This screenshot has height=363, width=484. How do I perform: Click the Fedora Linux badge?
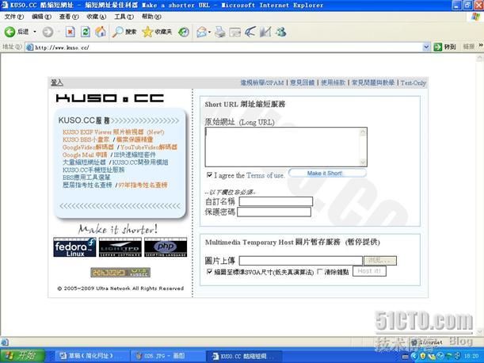(x=74, y=247)
